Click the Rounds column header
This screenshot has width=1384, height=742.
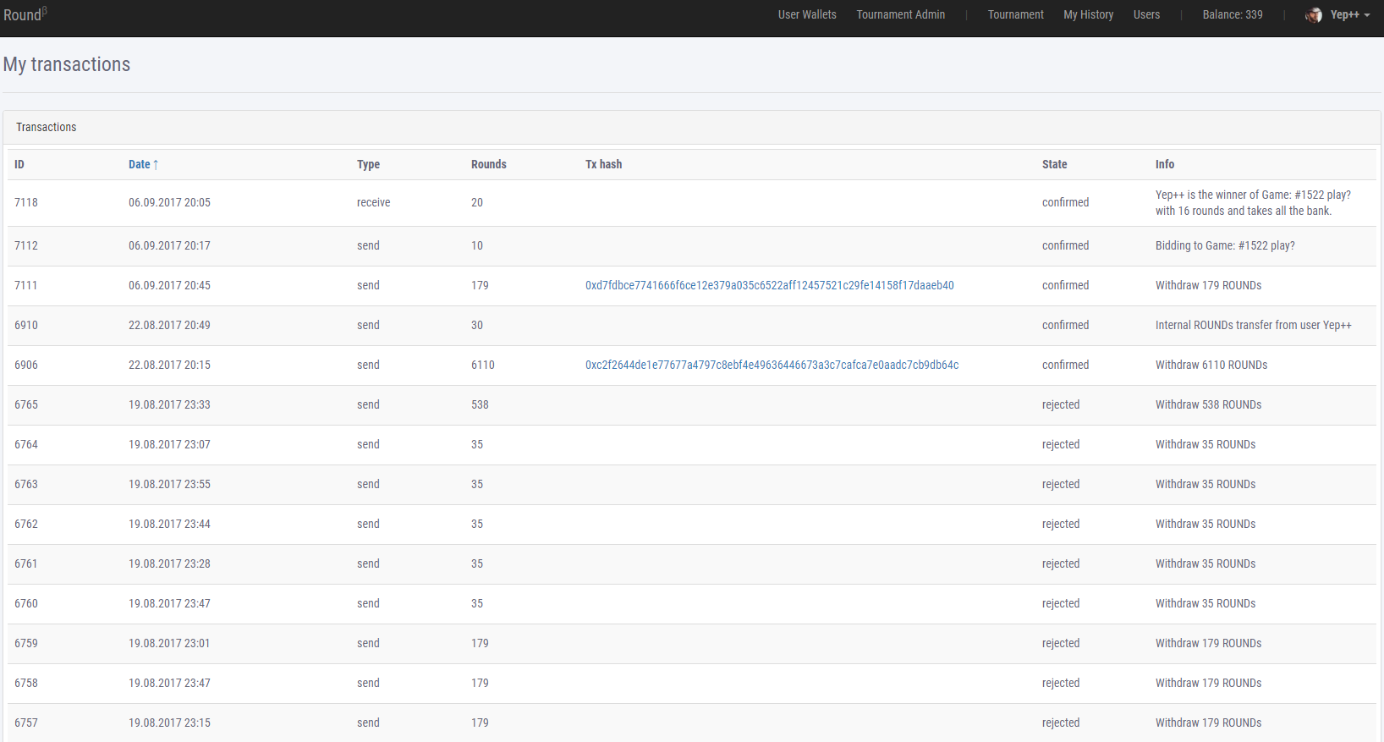pyautogui.click(x=488, y=164)
